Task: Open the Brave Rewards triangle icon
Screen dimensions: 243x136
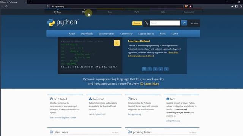Action: click(191, 6)
